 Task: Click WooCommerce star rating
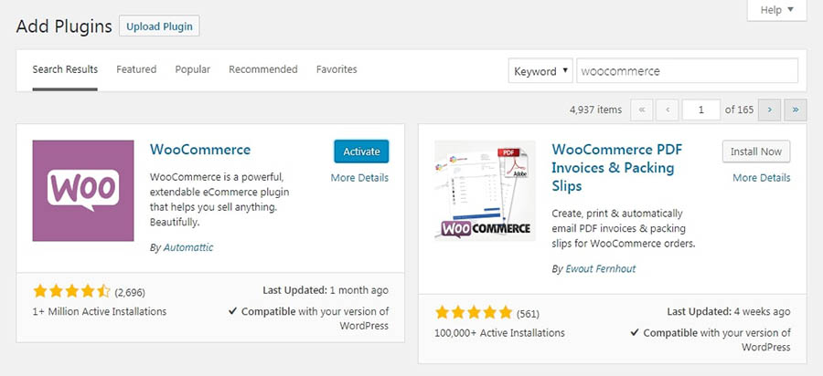click(72, 291)
